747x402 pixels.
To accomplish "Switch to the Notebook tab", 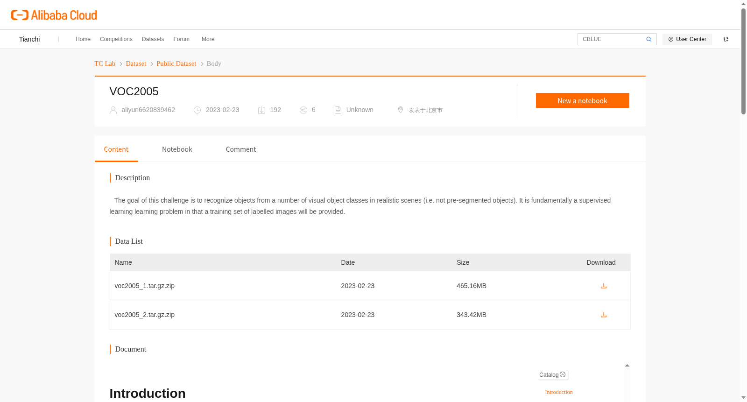I will [177, 149].
